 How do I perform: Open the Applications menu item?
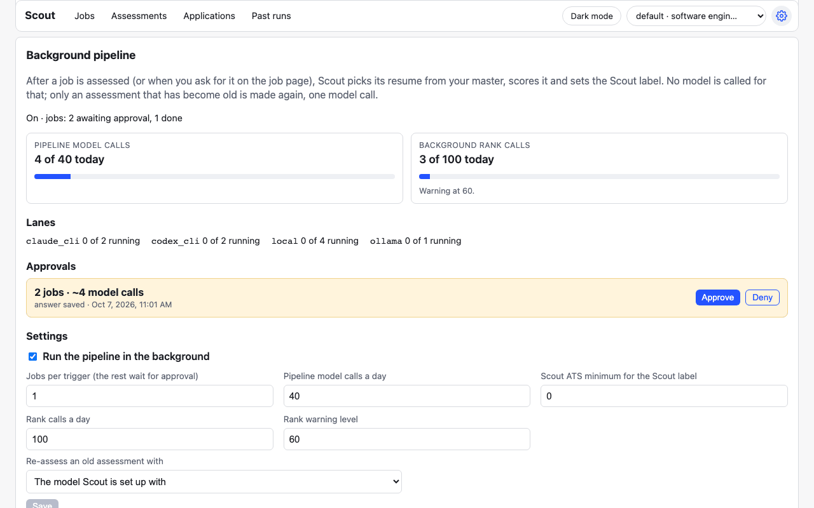209,16
